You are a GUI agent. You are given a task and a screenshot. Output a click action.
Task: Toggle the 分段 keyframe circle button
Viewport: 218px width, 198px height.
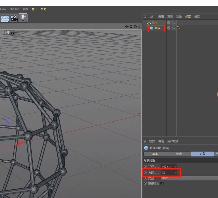146,172
